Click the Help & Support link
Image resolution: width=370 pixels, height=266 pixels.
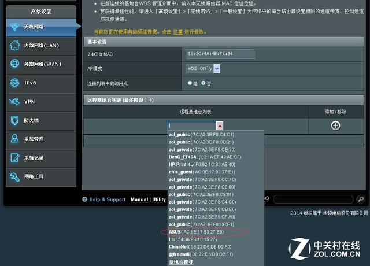(108, 199)
